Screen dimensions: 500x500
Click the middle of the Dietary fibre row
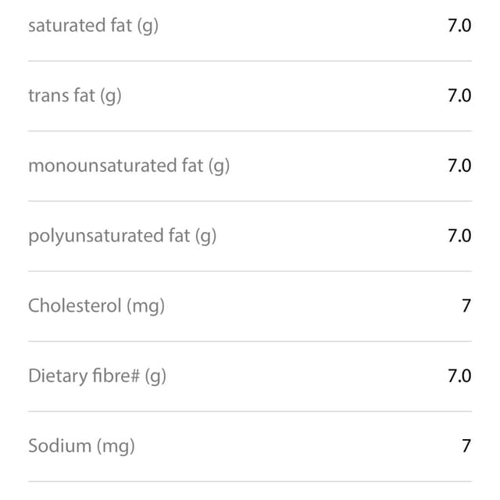point(250,377)
